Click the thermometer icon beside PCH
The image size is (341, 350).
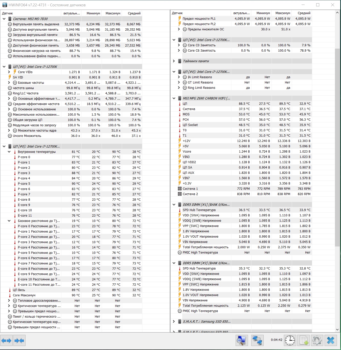click(180, 119)
